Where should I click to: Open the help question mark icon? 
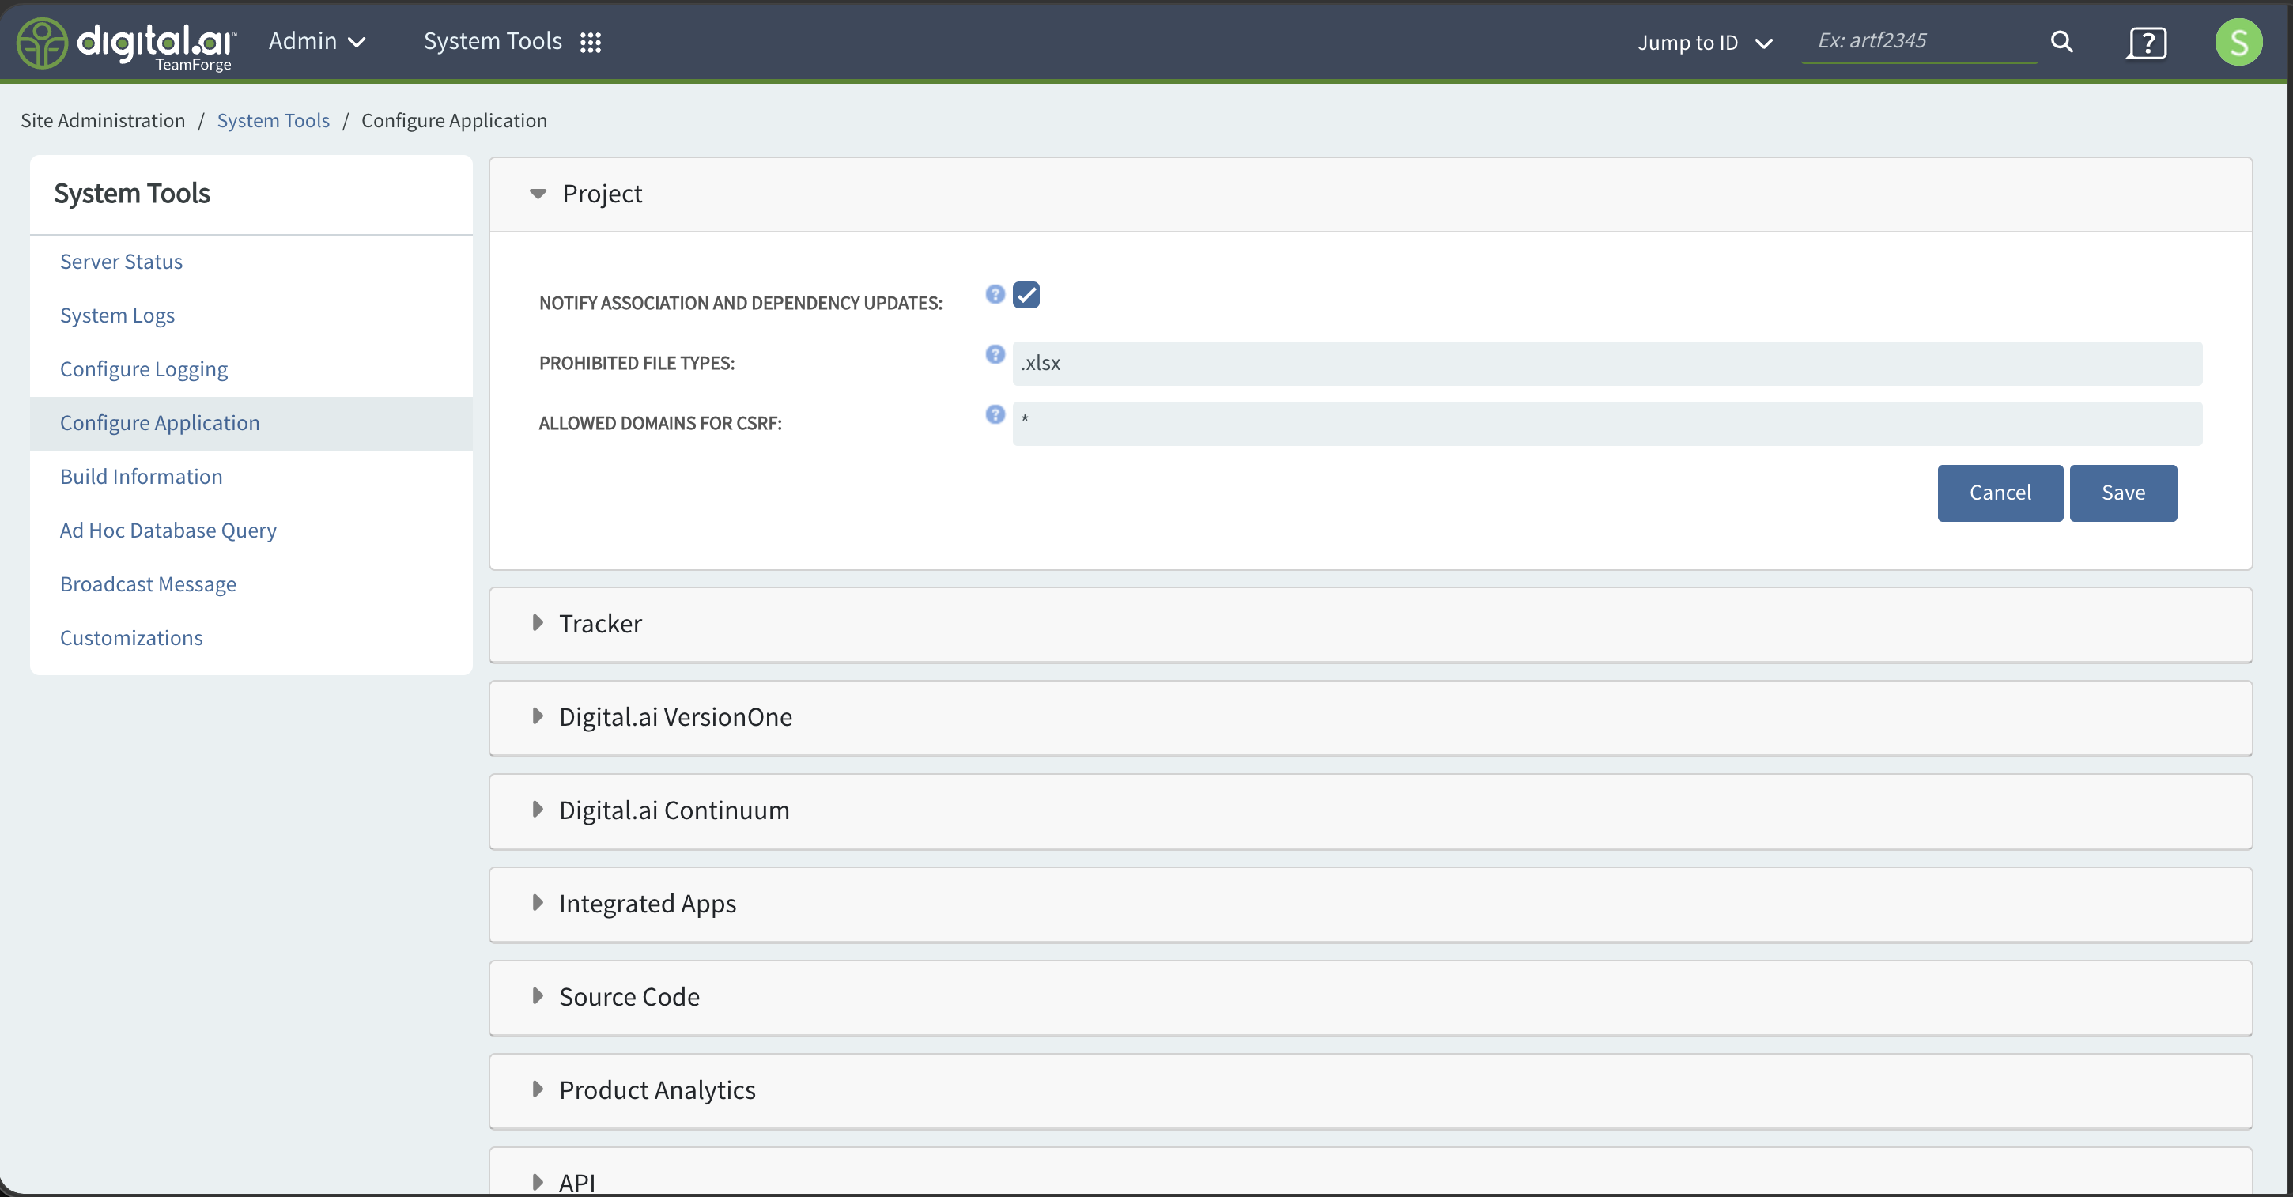coord(2146,42)
